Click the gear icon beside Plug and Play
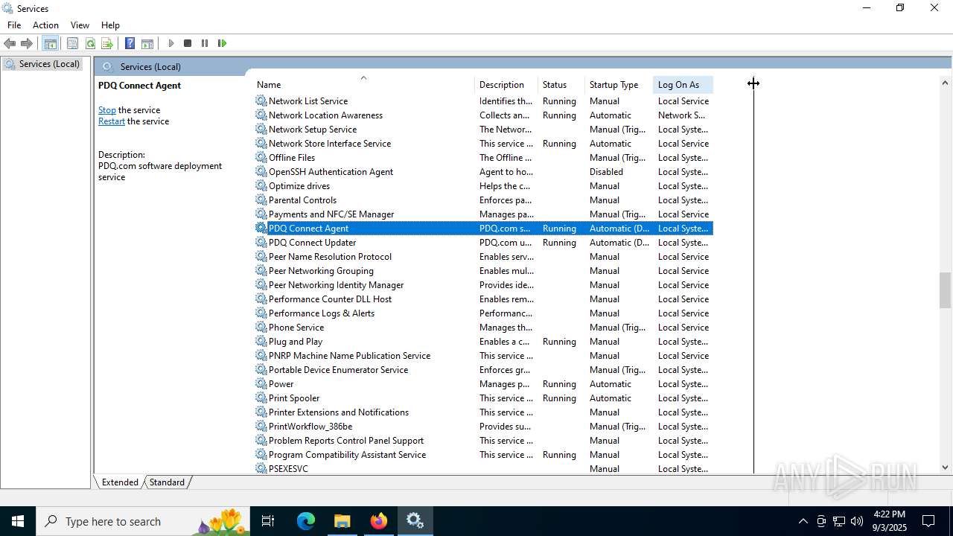This screenshot has height=536, width=953. tap(261, 341)
